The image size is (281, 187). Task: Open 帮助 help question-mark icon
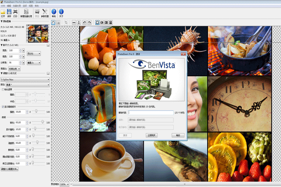54,13
